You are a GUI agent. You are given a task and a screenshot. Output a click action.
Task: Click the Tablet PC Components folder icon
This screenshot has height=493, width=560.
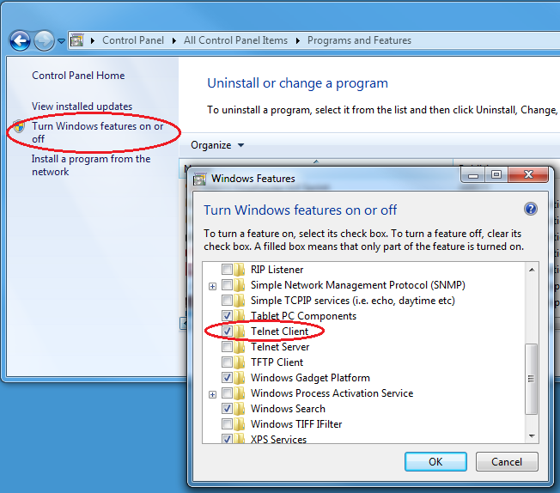[x=240, y=315]
